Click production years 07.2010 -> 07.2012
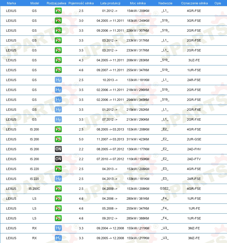 pyautogui.click(x=110, y=159)
